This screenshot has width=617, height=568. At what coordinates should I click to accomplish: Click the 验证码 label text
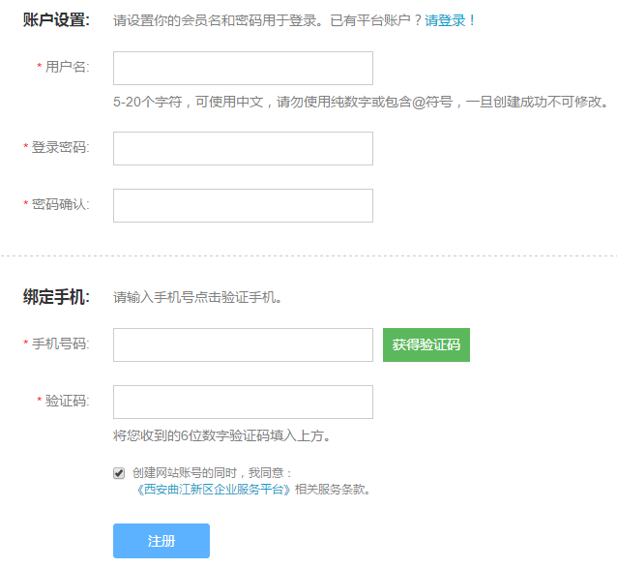pos(68,401)
